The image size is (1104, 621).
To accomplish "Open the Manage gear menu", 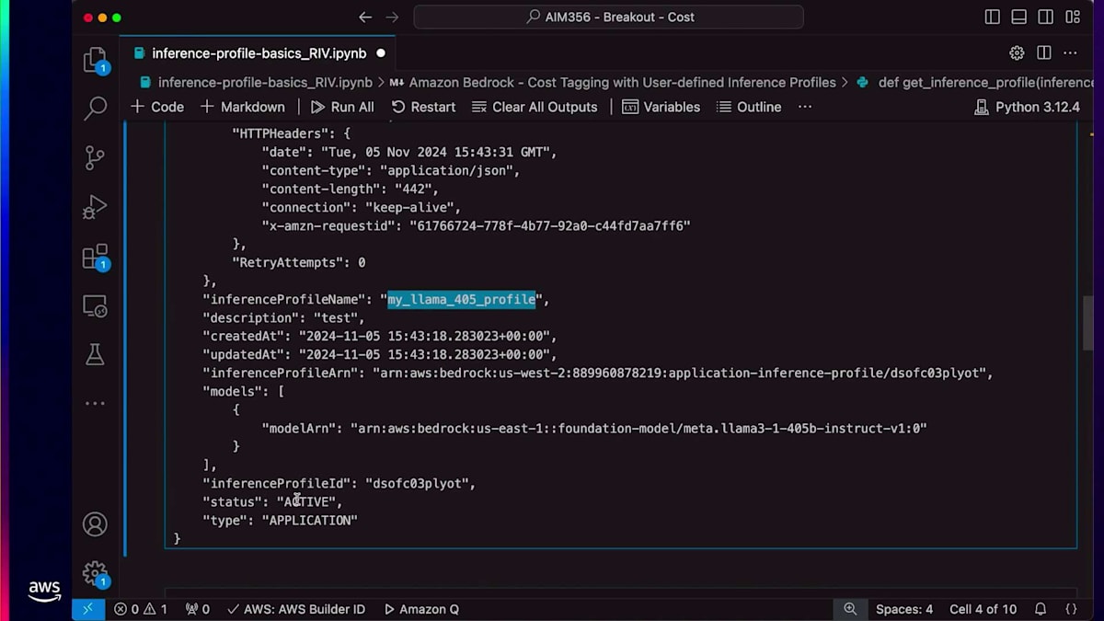I will [95, 573].
